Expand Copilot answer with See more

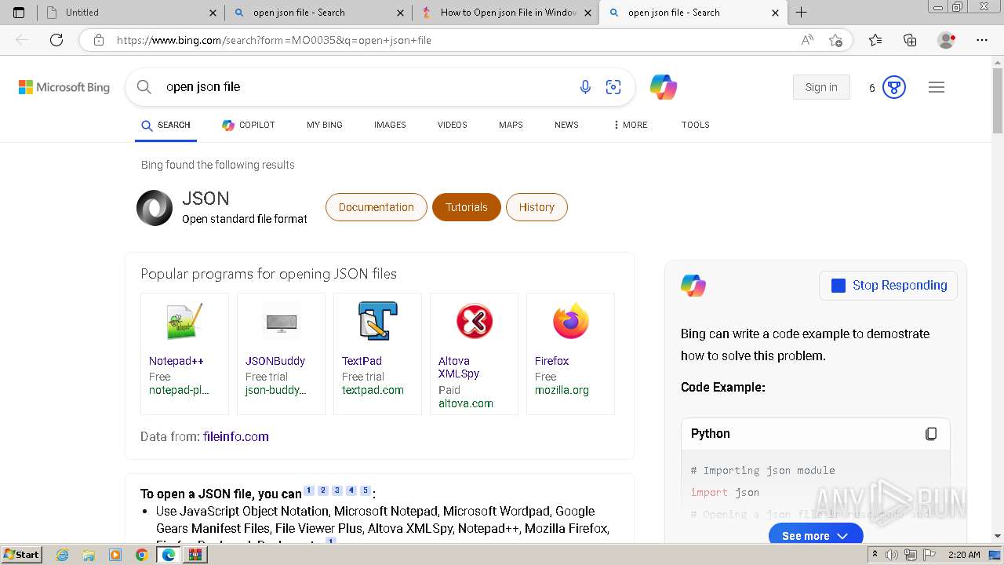pos(816,535)
